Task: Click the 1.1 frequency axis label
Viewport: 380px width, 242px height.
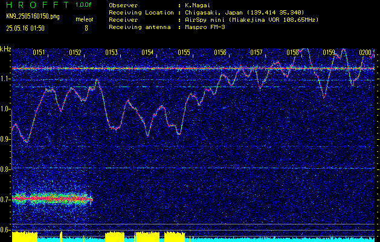Action: pyautogui.click(x=5, y=79)
